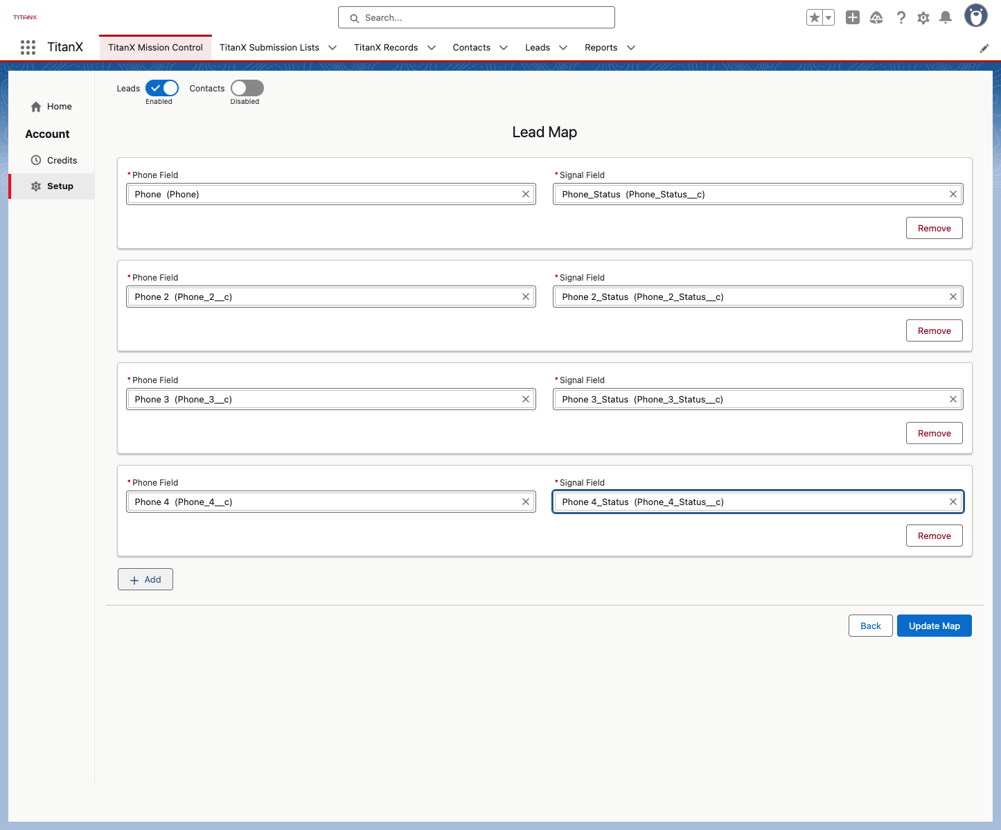Click the Back button

click(871, 626)
